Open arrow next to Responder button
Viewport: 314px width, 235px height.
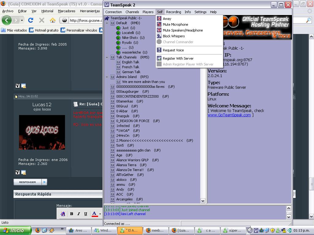[x=44, y=182]
